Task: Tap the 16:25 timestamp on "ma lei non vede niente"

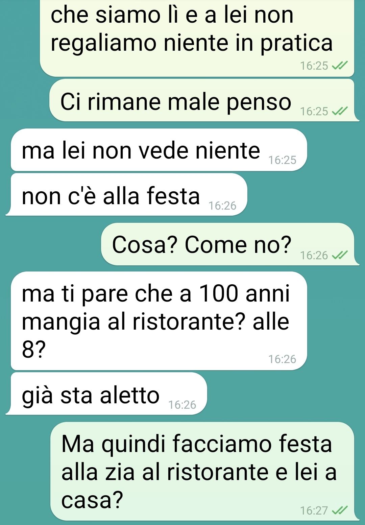Action: click(x=282, y=160)
